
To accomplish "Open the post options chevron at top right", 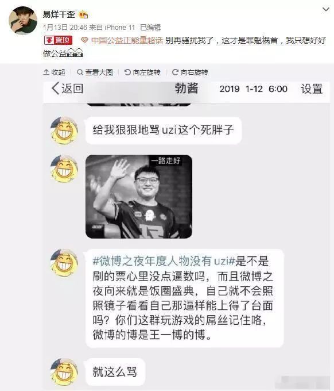I will click(326, 9).
